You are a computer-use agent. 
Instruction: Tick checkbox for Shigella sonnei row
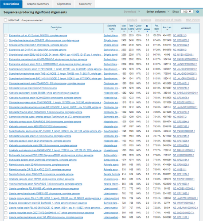point(6,45)
